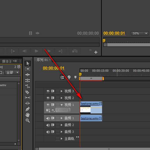Select testone.wmv clip on Video 1

[91, 107]
